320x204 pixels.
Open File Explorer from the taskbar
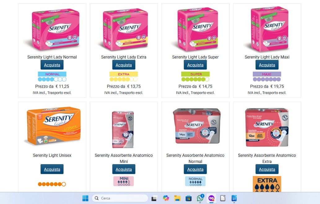tap(177, 198)
